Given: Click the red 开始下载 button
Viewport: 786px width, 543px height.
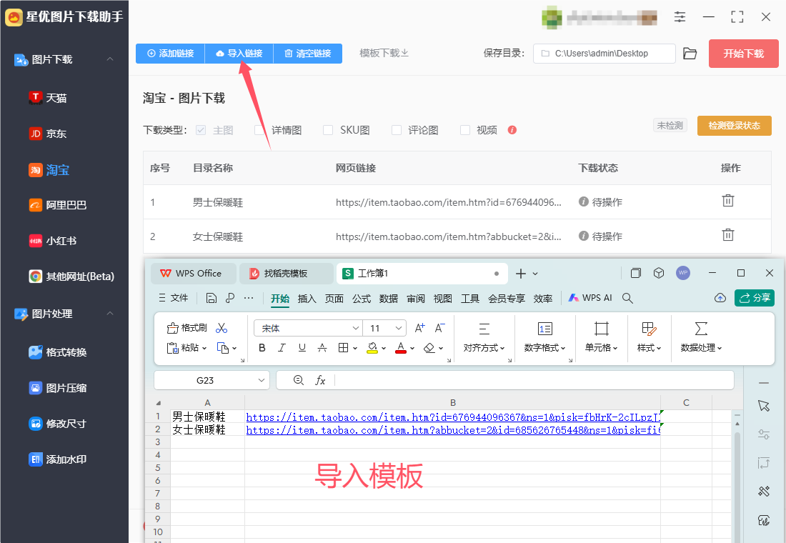Looking at the screenshot, I should [x=743, y=54].
